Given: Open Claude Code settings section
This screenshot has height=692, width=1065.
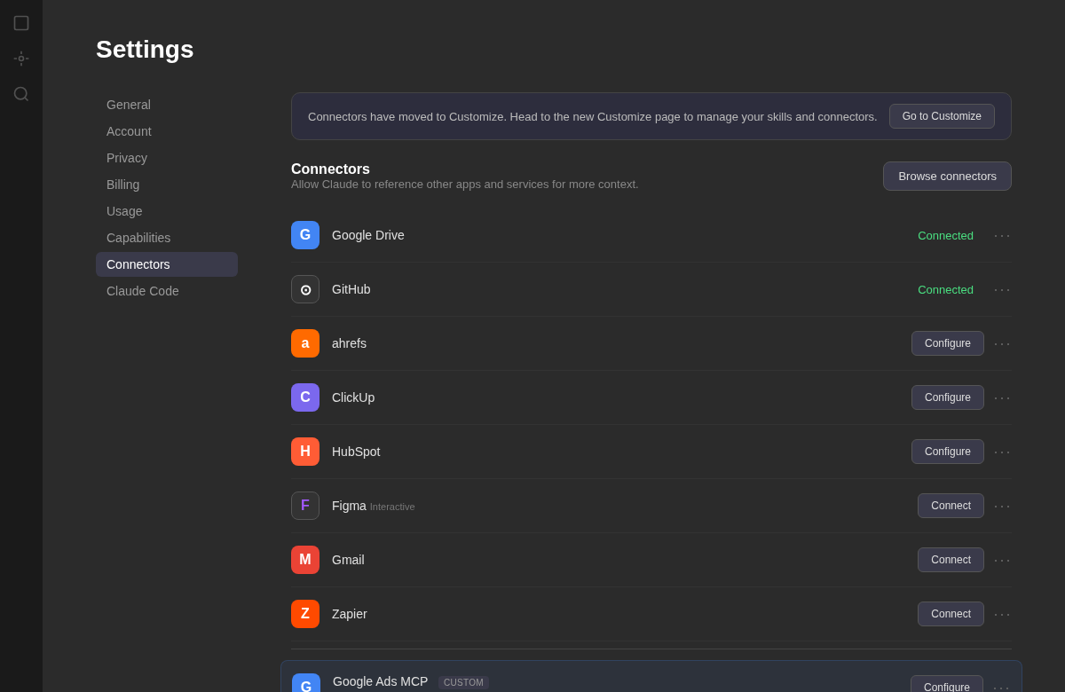Looking at the screenshot, I should 167,291.
